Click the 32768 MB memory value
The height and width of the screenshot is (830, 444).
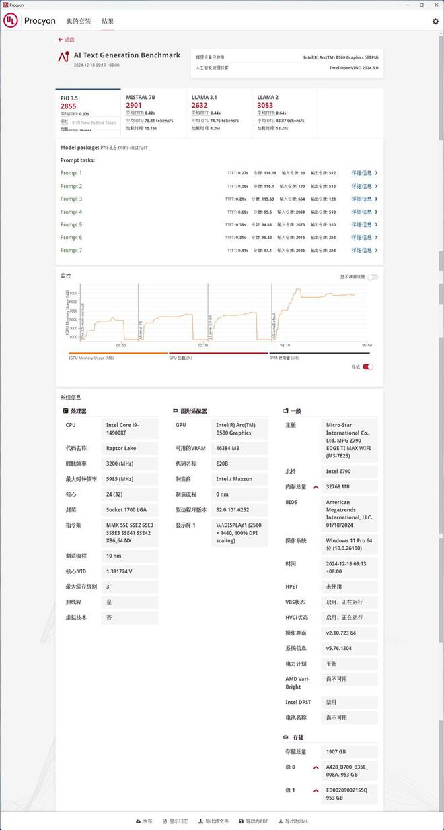(x=350, y=486)
